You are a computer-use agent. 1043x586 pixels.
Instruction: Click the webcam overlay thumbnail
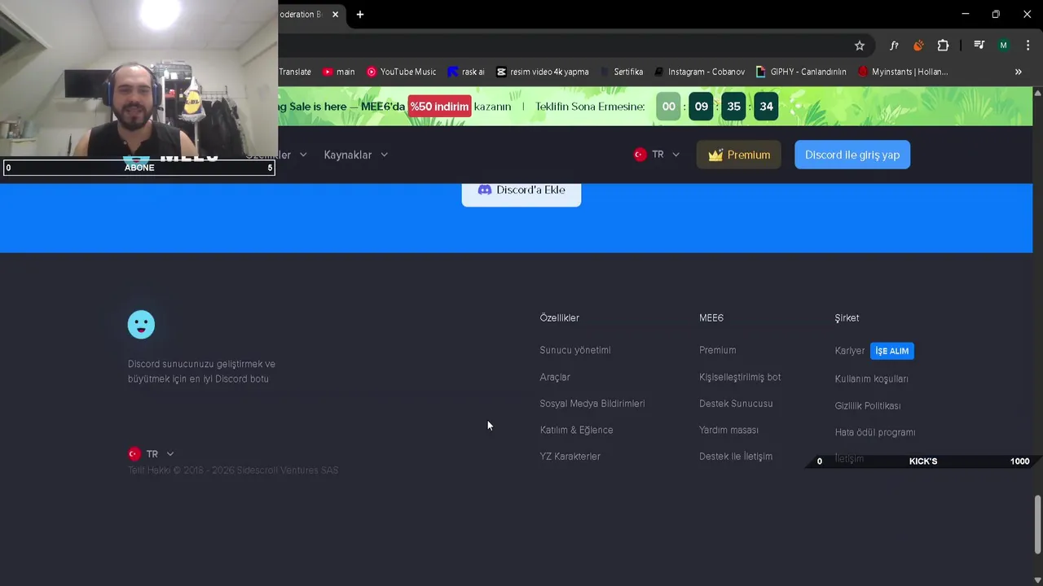point(139,78)
